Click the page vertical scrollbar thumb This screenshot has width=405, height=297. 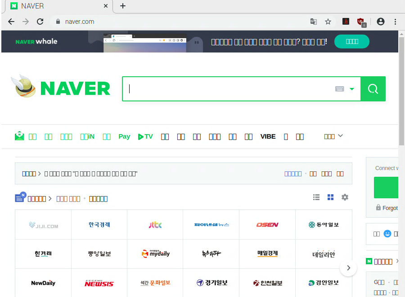pos(401,90)
